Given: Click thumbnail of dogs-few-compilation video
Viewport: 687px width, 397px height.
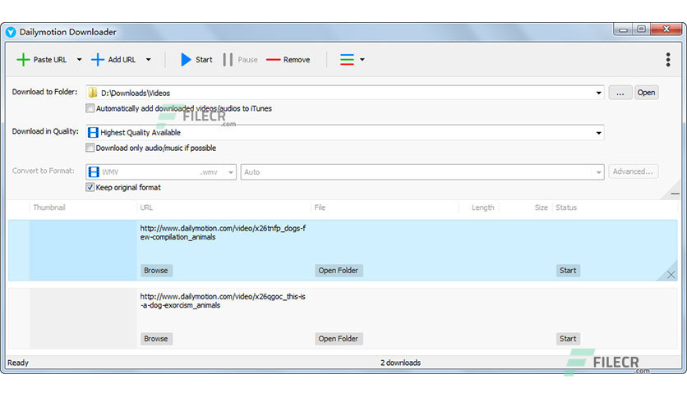Looking at the screenshot, I should coord(83,250).
